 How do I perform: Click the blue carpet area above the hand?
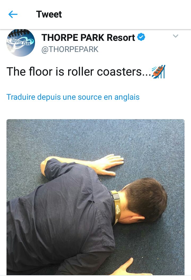point(107,138)
